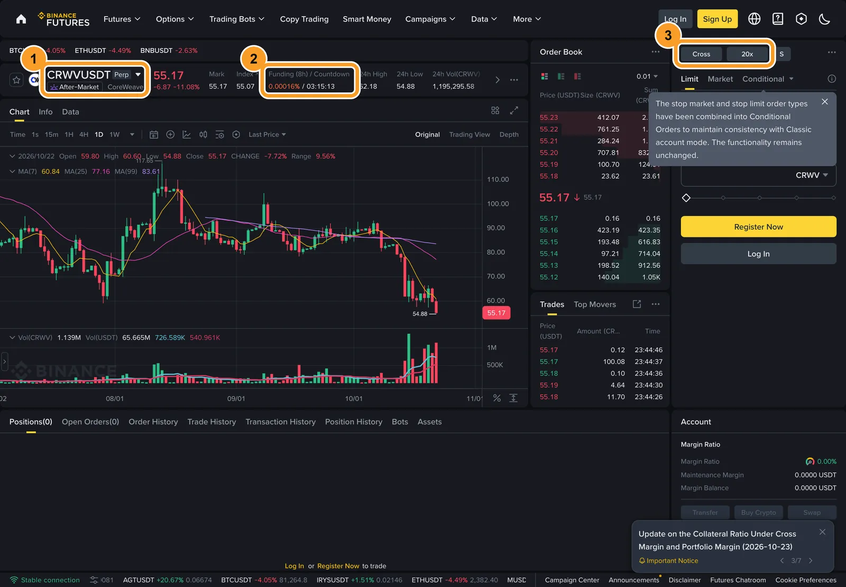Screen dimensions: 846x587
Task: Open more time intervals dropdown arrow
Action: [132, 135]
